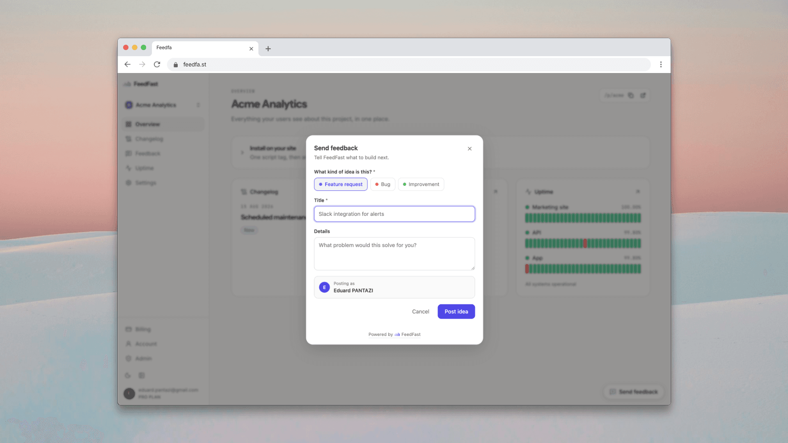788x443 pixels.
Task: Click the red incident bar in API uptime
Action: click(585, 243)
